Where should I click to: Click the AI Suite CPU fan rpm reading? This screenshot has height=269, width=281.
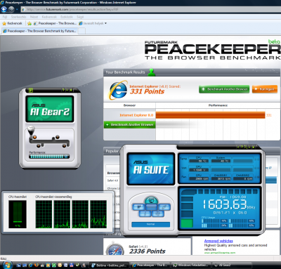tap(199, 178)
